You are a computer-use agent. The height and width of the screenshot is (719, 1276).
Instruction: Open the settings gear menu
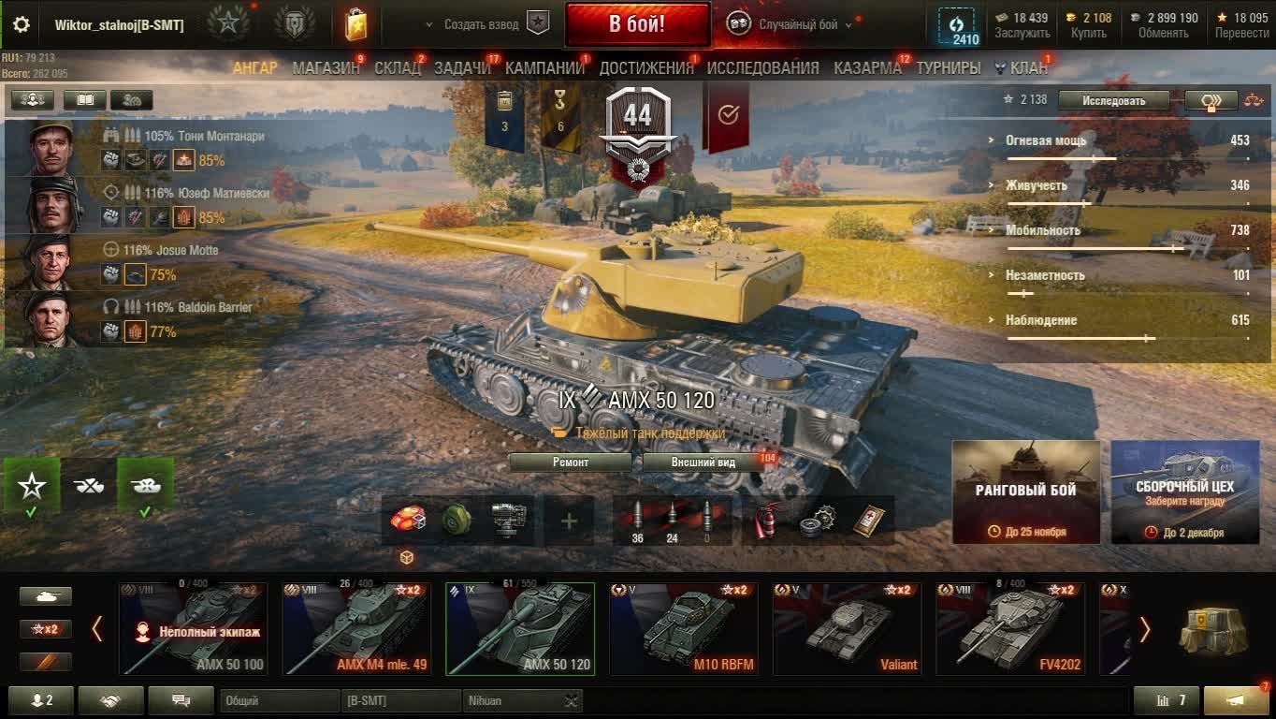(x=21, y=24)
